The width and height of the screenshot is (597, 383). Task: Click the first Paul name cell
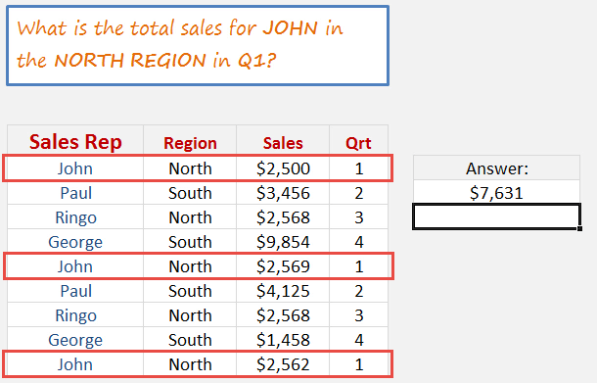click(75, 192)
